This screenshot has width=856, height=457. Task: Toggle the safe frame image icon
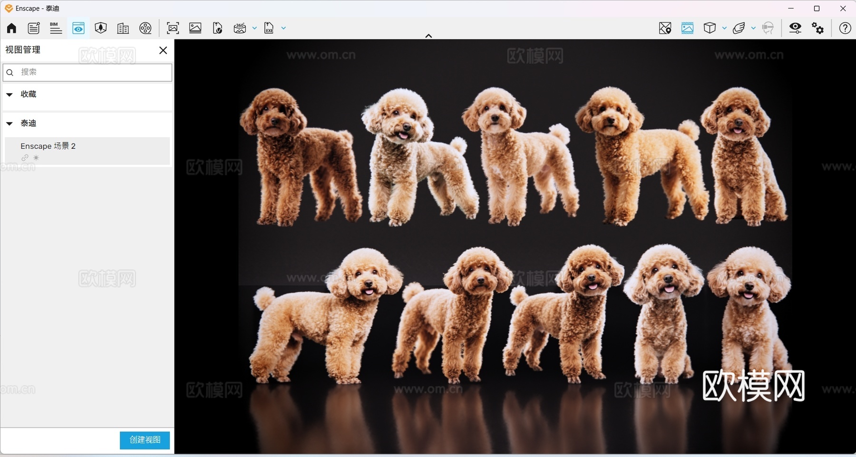[x=687, y=28]
